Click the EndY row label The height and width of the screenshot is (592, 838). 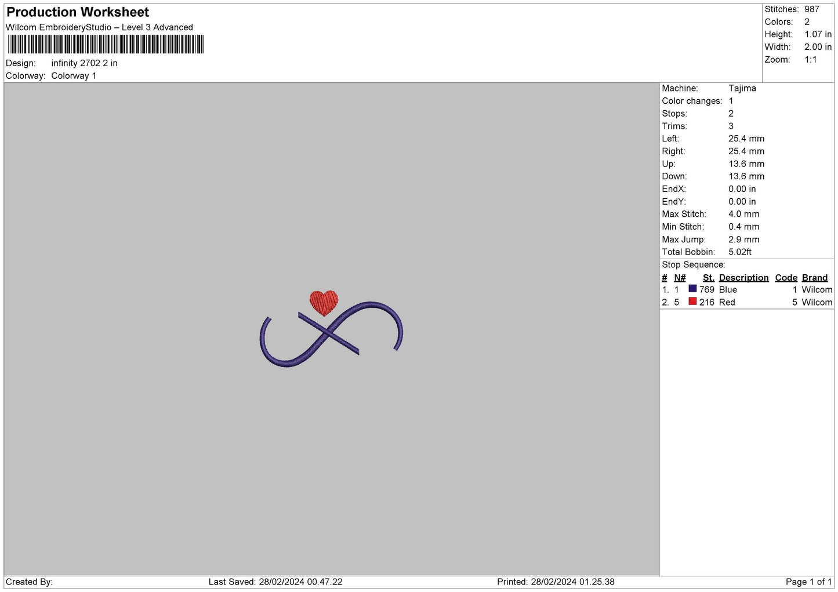674,202
